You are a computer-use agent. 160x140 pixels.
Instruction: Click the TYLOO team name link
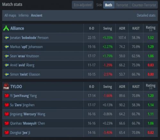(16, 87)
